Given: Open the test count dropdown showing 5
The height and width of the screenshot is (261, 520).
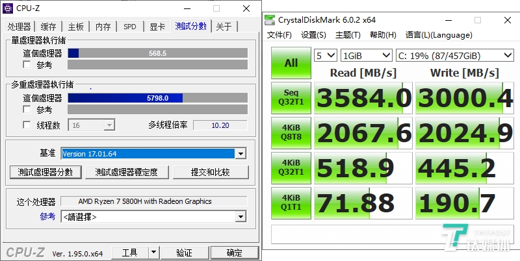Looking at the screenshot, I should pos(326,55).
